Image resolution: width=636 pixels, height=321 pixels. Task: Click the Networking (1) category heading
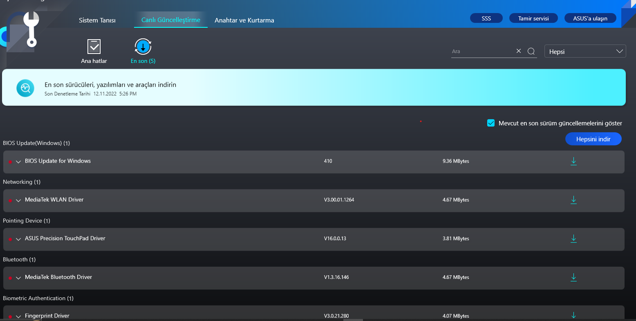(x=22, y=182)
